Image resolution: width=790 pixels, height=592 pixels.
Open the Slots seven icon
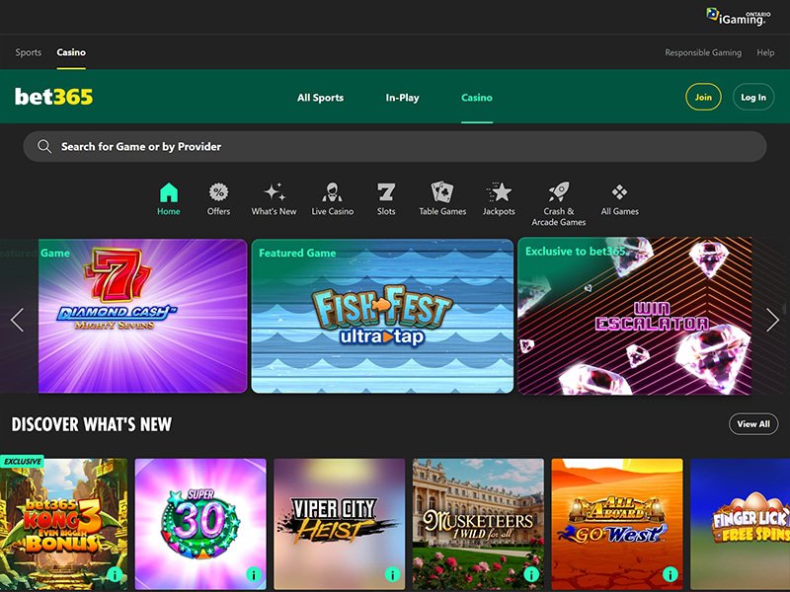tap(386, 191)
